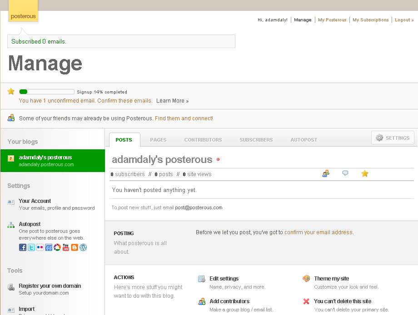Click the Flickr autopost icon

coord(40,247)
